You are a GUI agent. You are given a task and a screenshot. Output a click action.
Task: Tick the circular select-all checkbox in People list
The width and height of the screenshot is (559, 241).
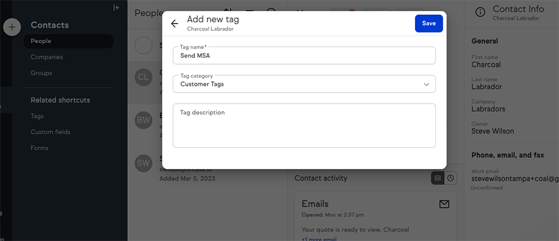click(x=143, y=45)
